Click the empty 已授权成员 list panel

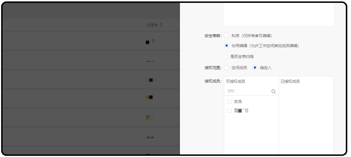306,120
